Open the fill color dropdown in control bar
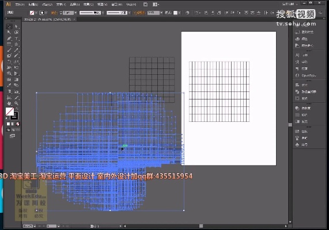329x230 pixels. coord(36,13)
